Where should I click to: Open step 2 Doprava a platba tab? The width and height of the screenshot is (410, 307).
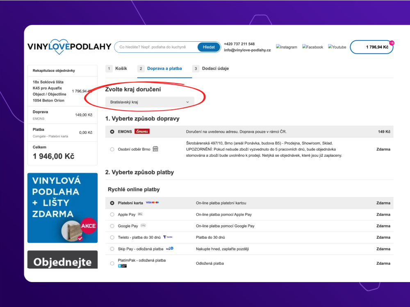click(160, 68)
